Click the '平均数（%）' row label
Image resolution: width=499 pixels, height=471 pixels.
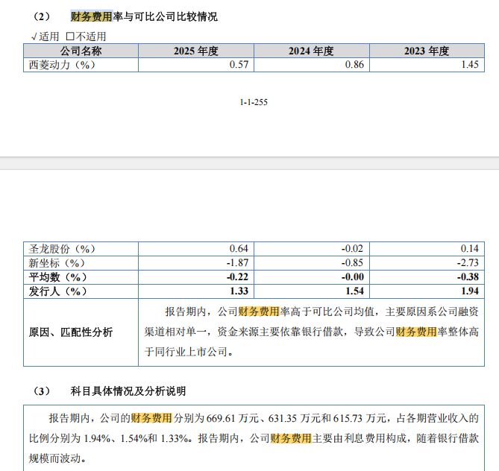pyautogui.click(x=57, y=277)
